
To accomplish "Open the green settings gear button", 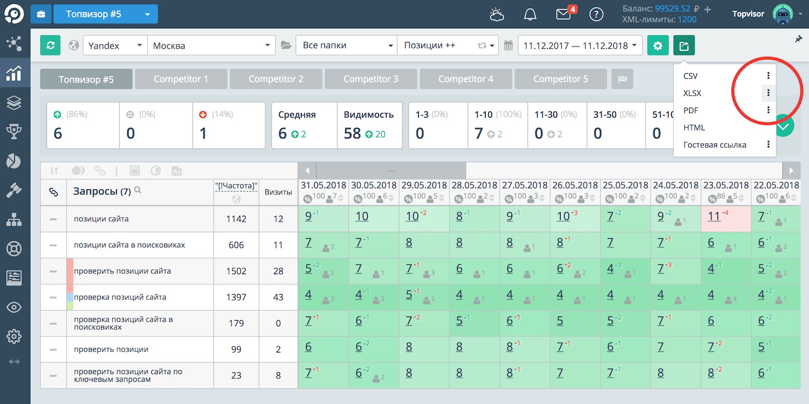I will [657, 45].
